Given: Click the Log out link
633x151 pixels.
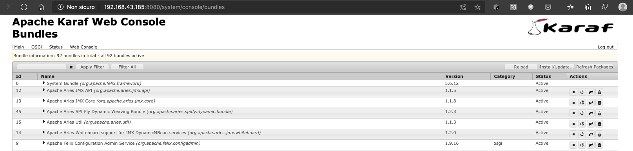Looking at the screenshot, I should [x=606, y=47].
